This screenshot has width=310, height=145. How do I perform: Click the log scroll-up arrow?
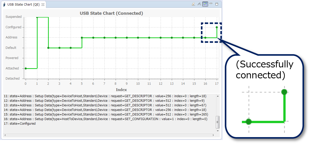coord(218,96)
